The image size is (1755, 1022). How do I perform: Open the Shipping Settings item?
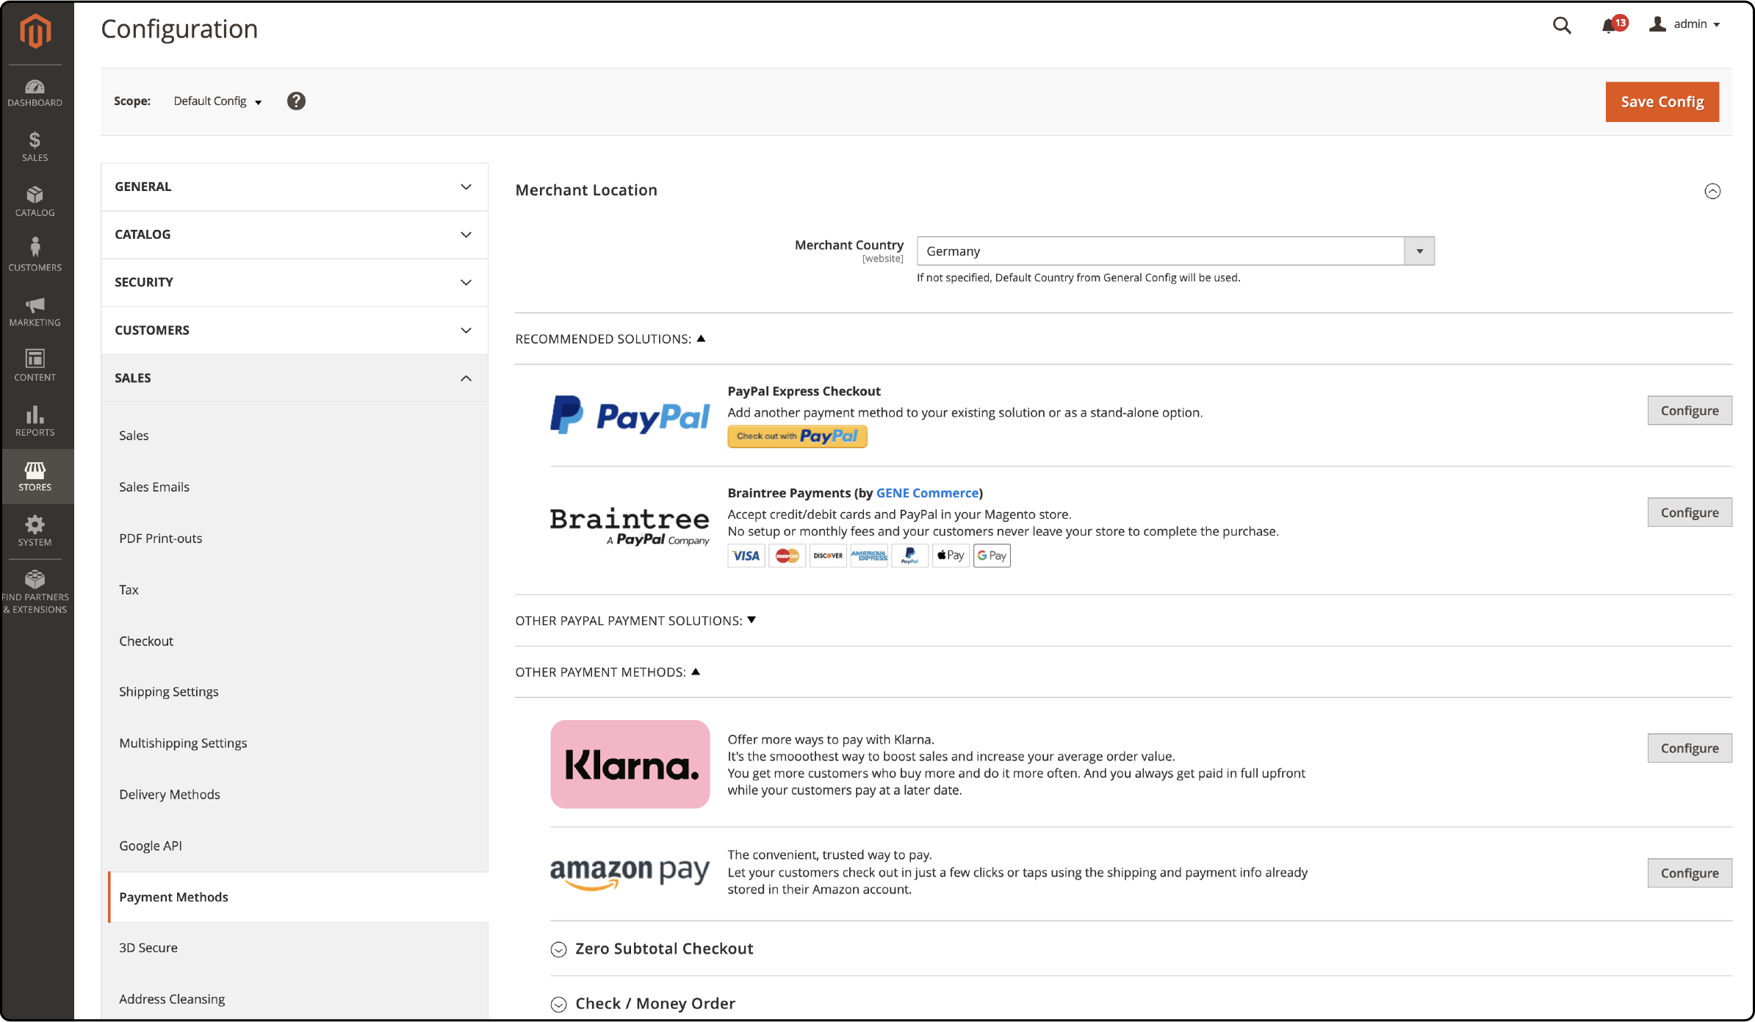[x=169, y=692]
